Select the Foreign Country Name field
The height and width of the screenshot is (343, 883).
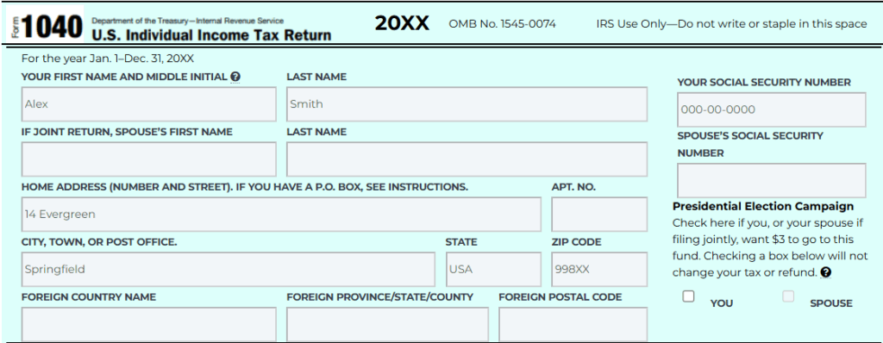coord(148,324)
